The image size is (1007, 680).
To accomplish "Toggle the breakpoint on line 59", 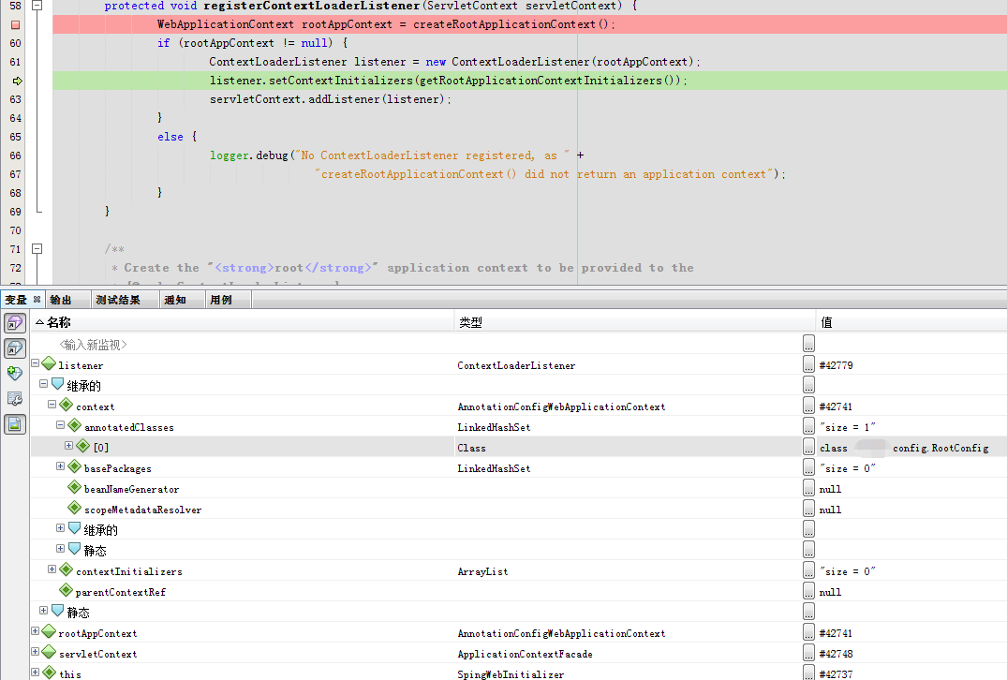I will pyautogui.click(x=15, y=24).
